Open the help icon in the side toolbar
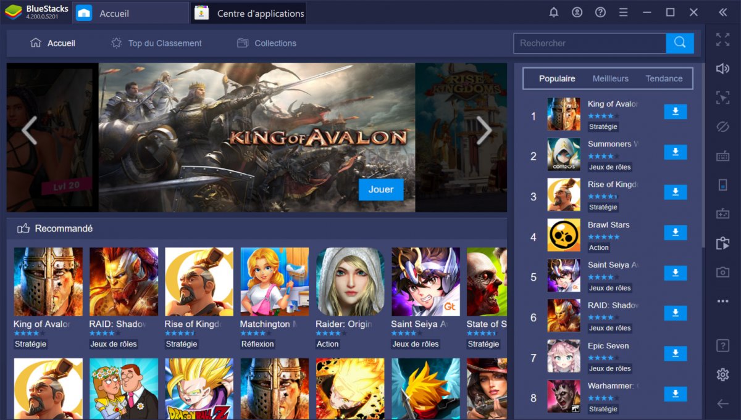 [722, 345]
